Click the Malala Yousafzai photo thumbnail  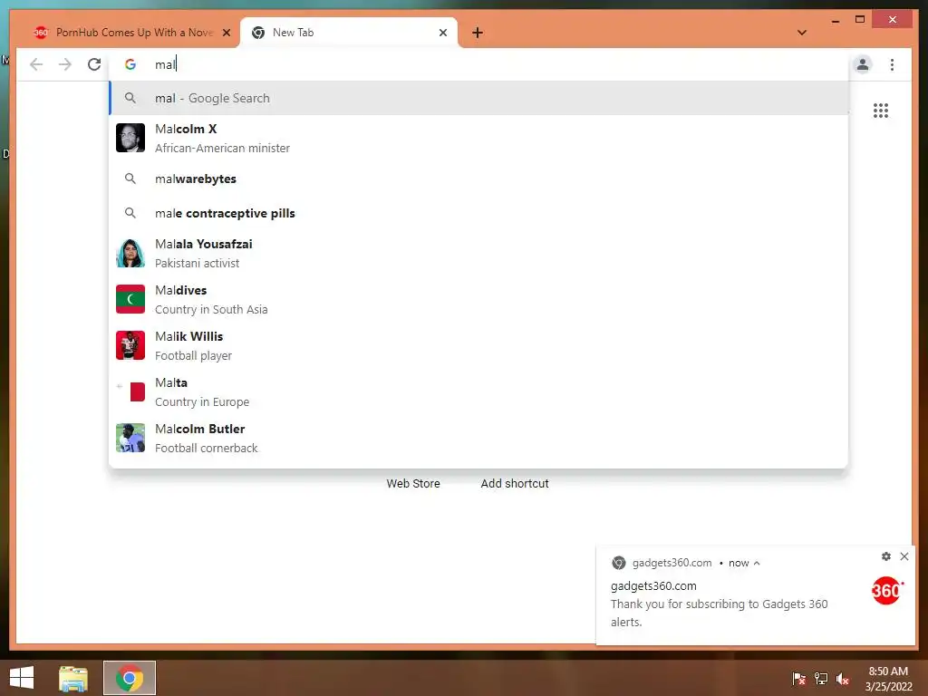[x=130, y=254]
